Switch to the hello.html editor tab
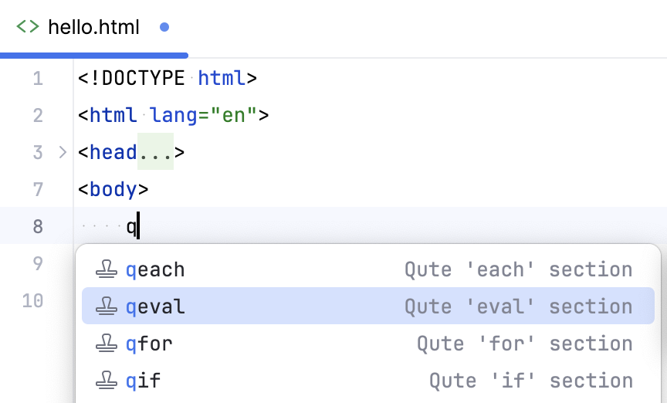 (93, 27)
